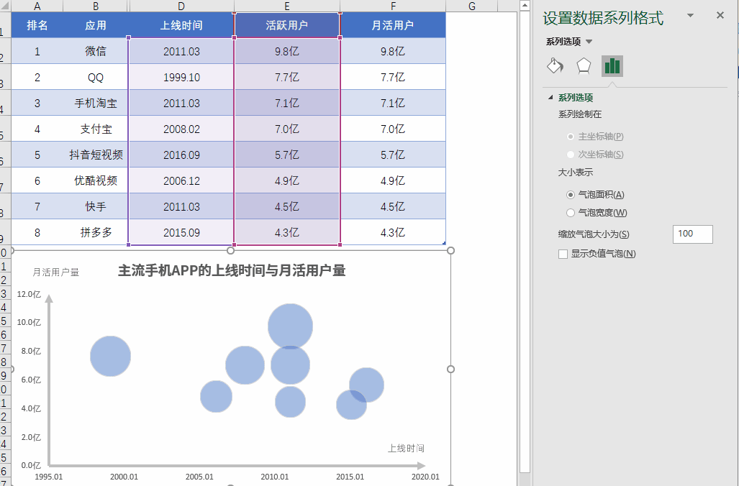Select the 气泡面积 radio button
This screenshot has width=739, height=486.
tap(571, 194)
